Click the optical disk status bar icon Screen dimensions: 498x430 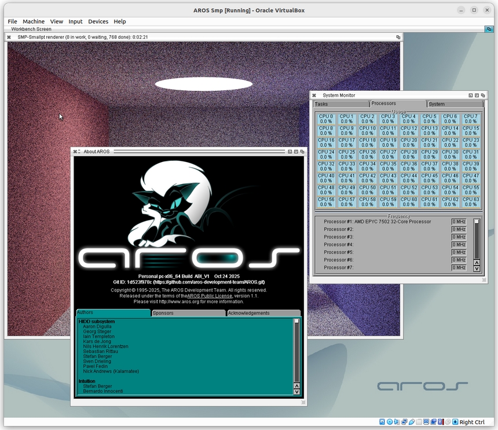390,422
